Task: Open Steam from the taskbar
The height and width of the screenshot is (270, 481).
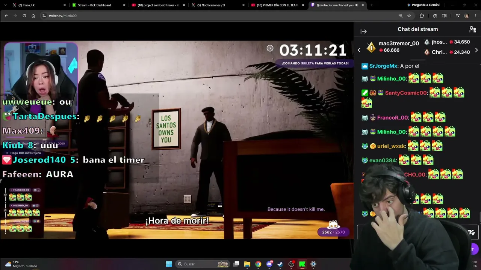Action: coord(280,264)
